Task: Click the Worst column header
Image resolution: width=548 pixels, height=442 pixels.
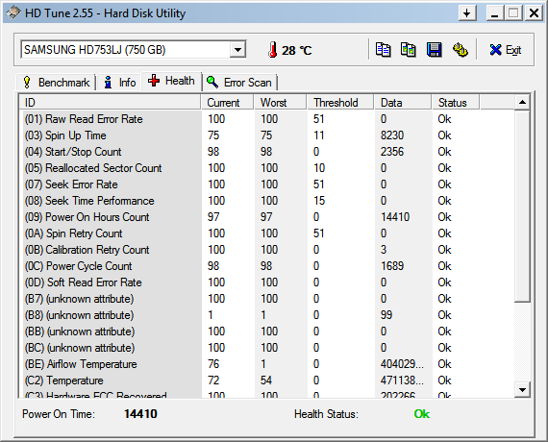Action: point(281,103)
